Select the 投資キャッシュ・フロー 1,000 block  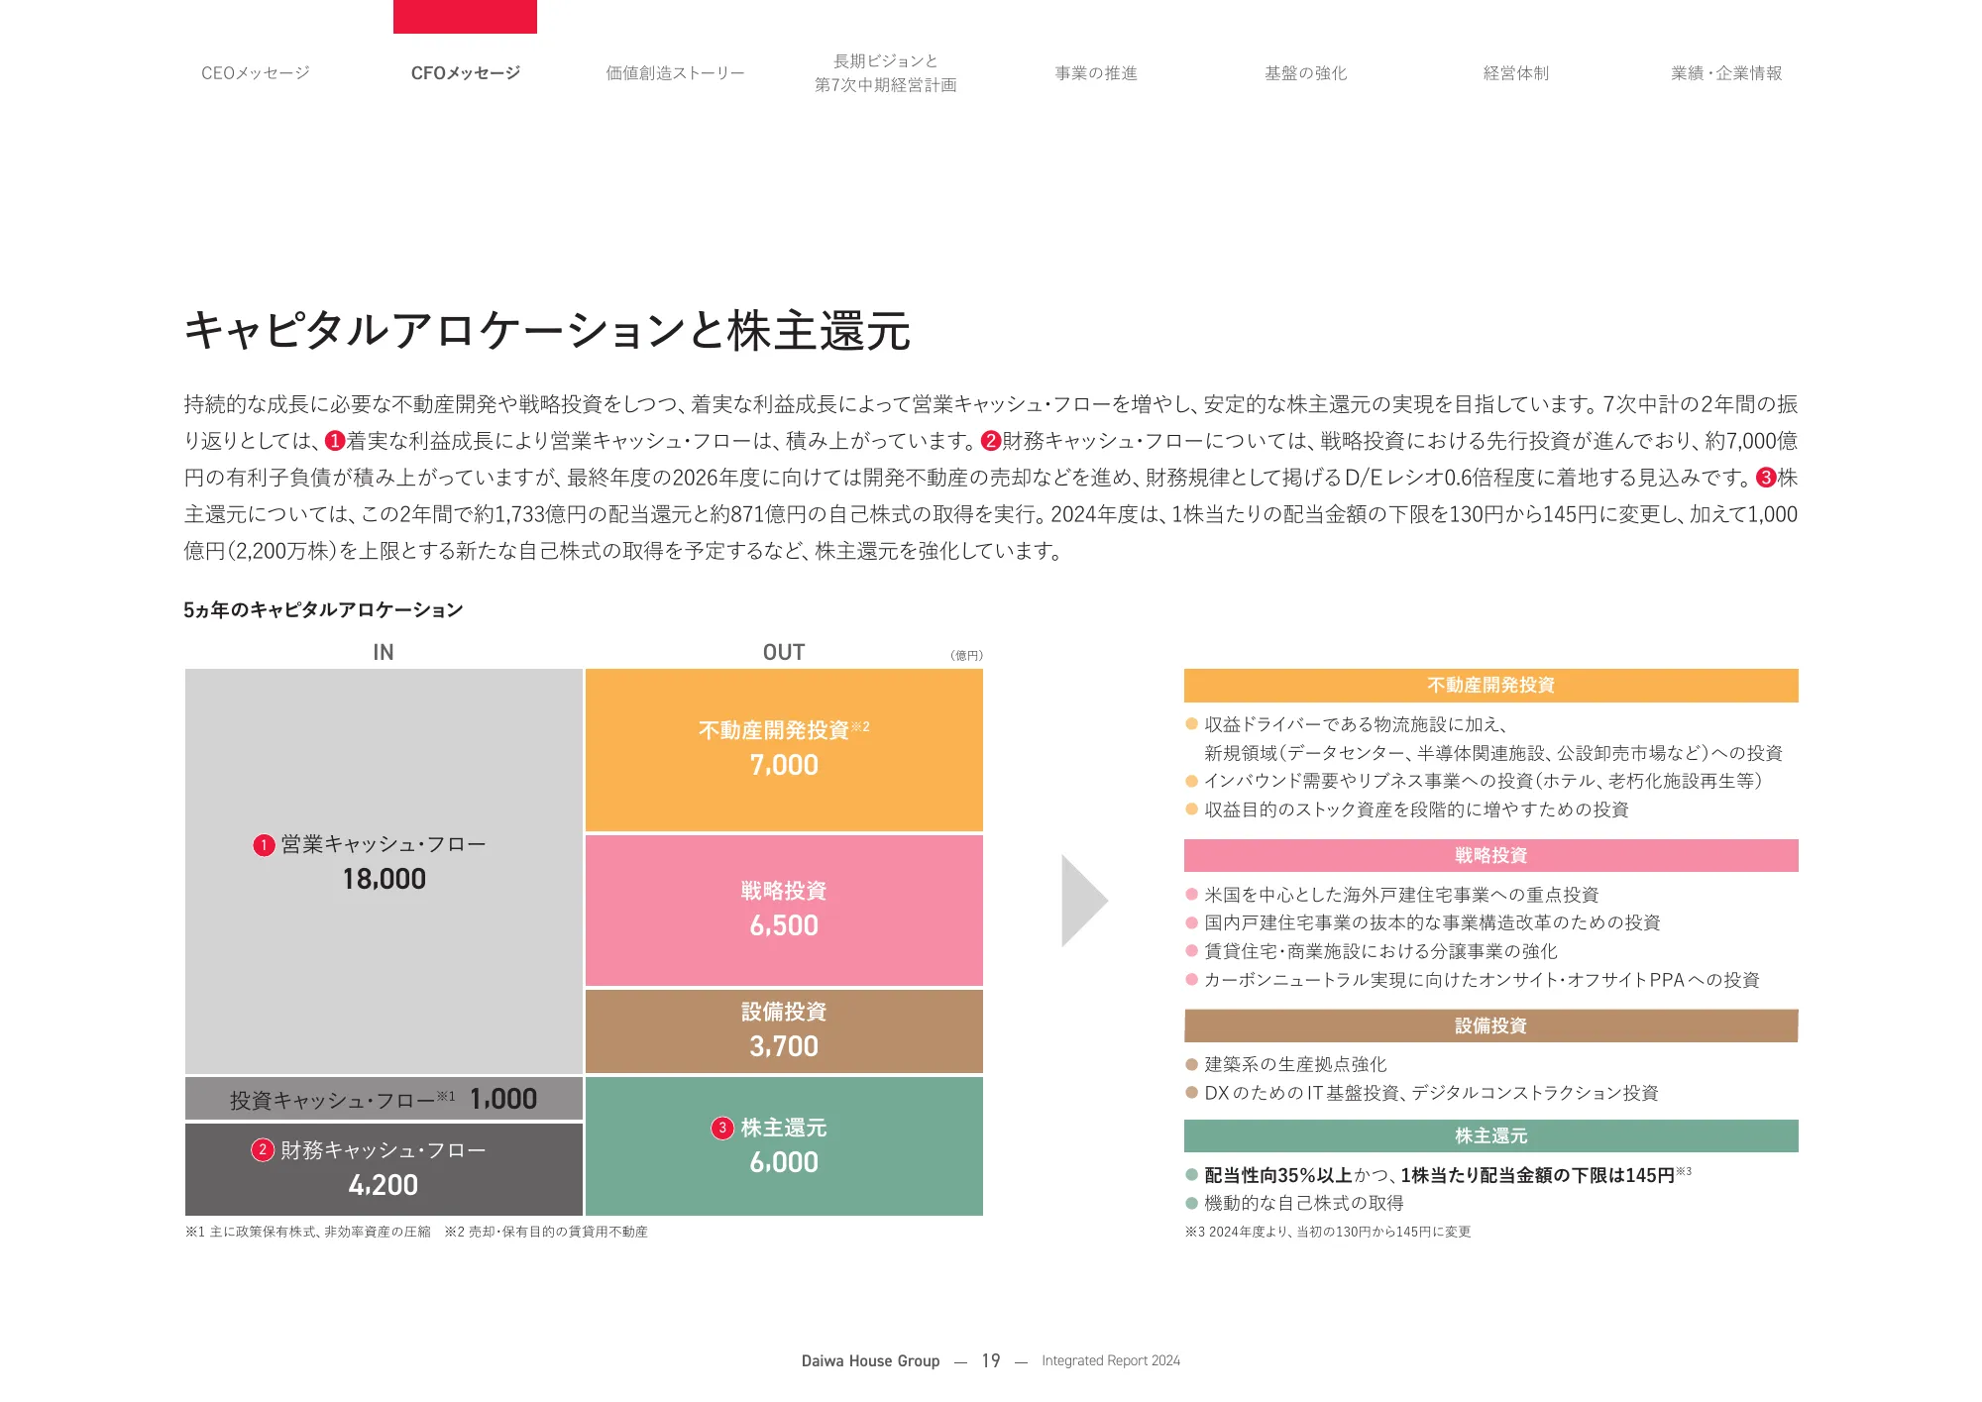click(x=384, y=1099)
